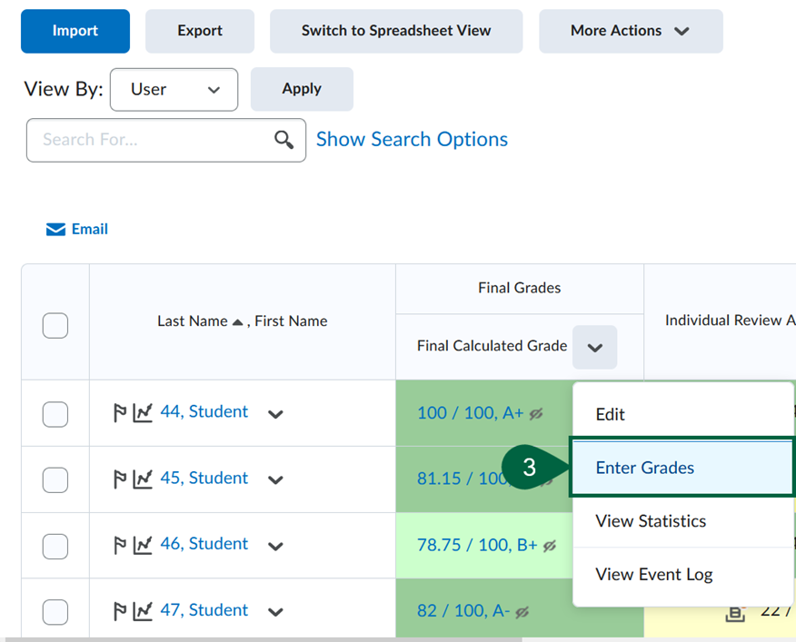Toggle the select-all checkbox in table header
796x642 pixels.
coord(55,325)
